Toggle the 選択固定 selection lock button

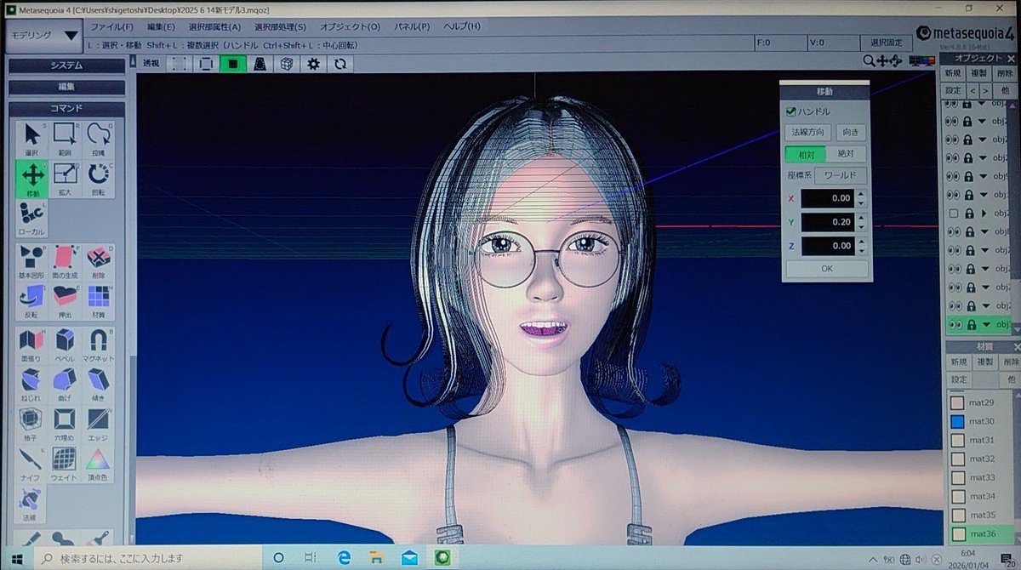[x=885, y=43]
